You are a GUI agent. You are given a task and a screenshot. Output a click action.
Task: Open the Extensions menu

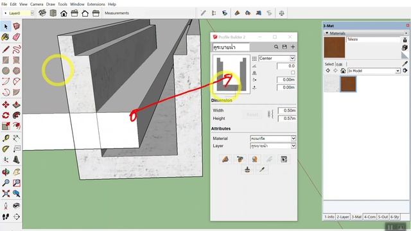click(96, 4)
